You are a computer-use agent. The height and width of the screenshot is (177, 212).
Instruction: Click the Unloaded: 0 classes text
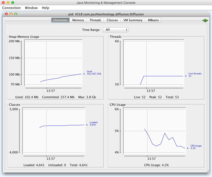point(57,165)
